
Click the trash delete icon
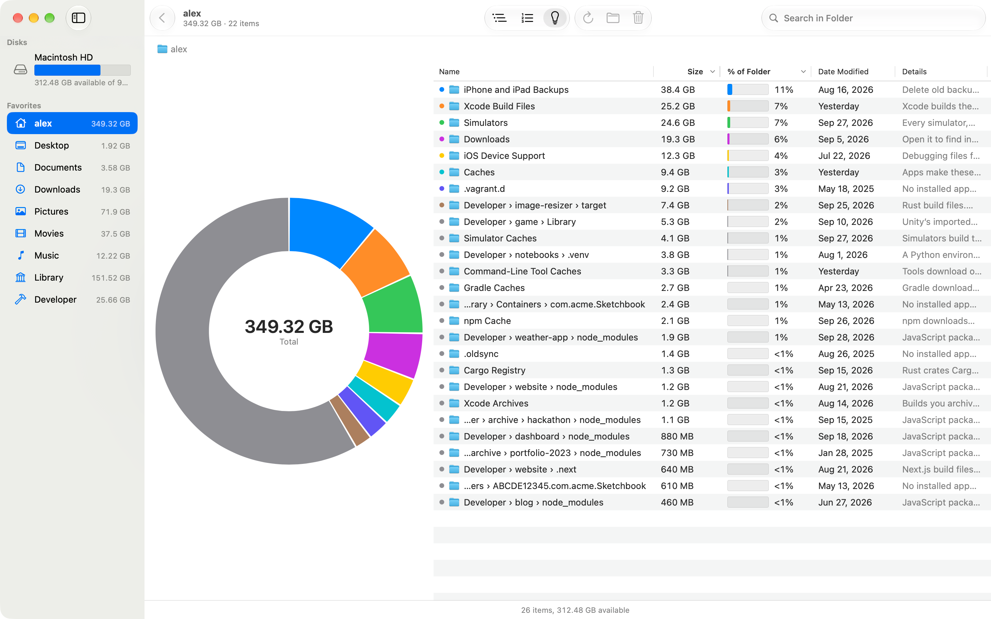[x=638, y=18]
